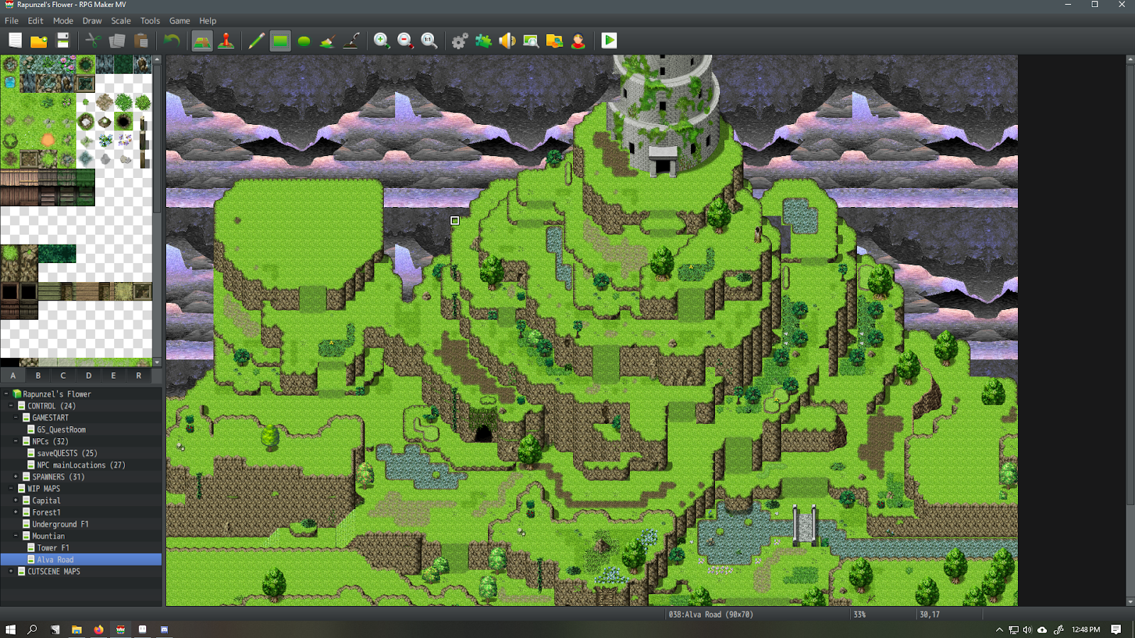Viewport: 1135px width, 638px height.
Task: Collapse the WIP MAPS tree node
Action: (11, 488)
